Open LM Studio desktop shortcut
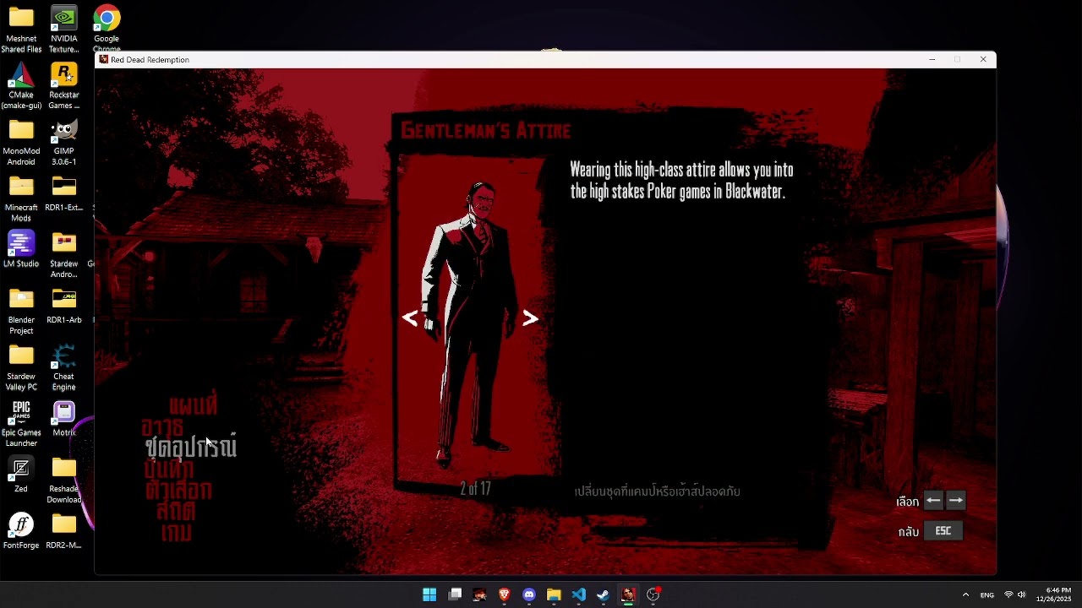Viewport: 1082px width, 608px height. point(21,250)
